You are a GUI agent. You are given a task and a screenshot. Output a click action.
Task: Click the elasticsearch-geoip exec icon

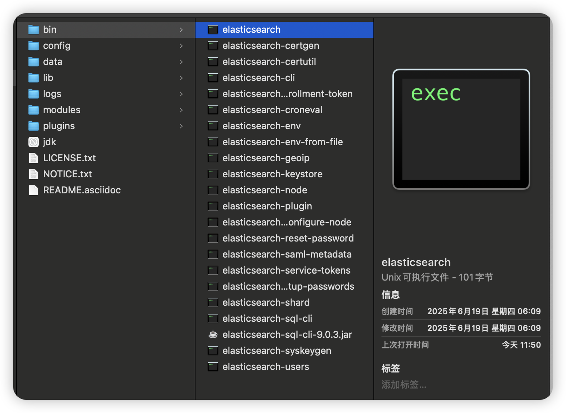[213, 158]
